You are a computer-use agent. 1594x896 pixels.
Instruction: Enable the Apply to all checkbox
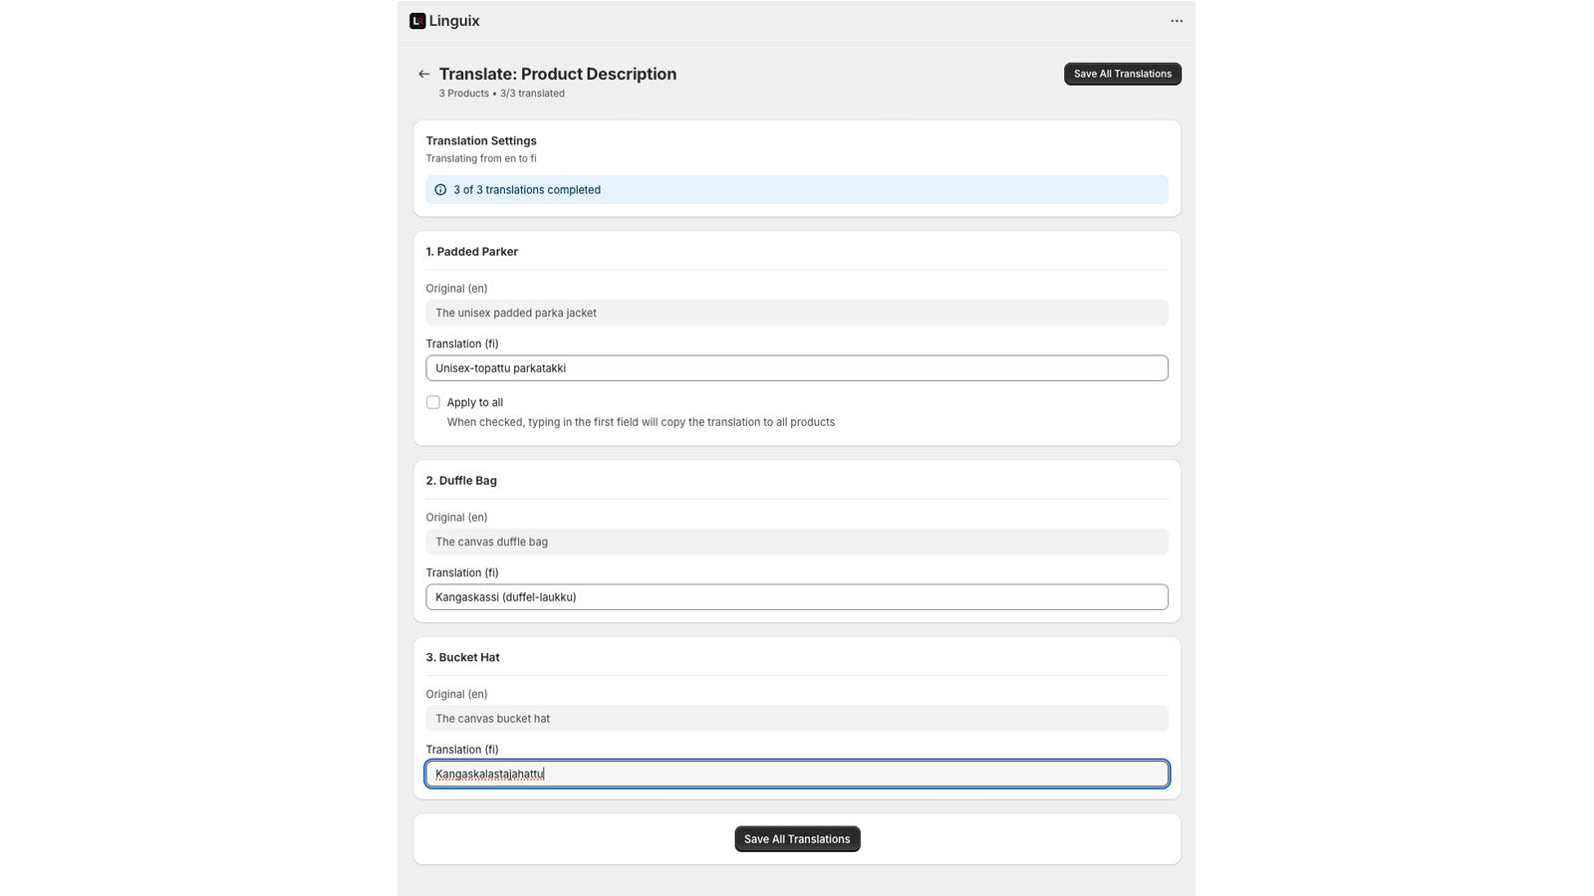[433, 402]
